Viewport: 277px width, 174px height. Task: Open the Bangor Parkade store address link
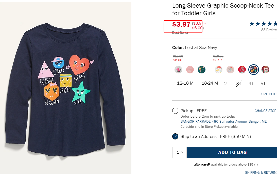coord(223,121)
